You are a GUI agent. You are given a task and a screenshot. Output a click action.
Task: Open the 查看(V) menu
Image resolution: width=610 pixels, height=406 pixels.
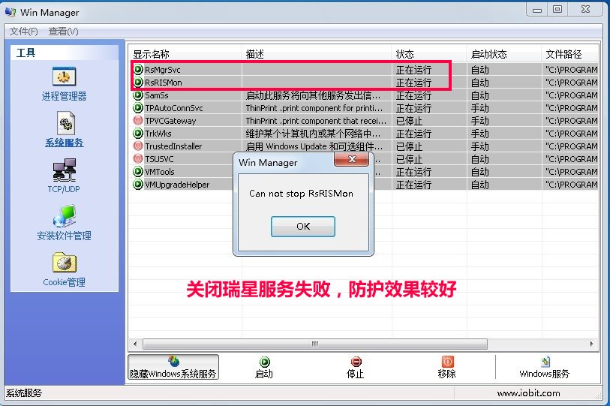pos(64,31)
